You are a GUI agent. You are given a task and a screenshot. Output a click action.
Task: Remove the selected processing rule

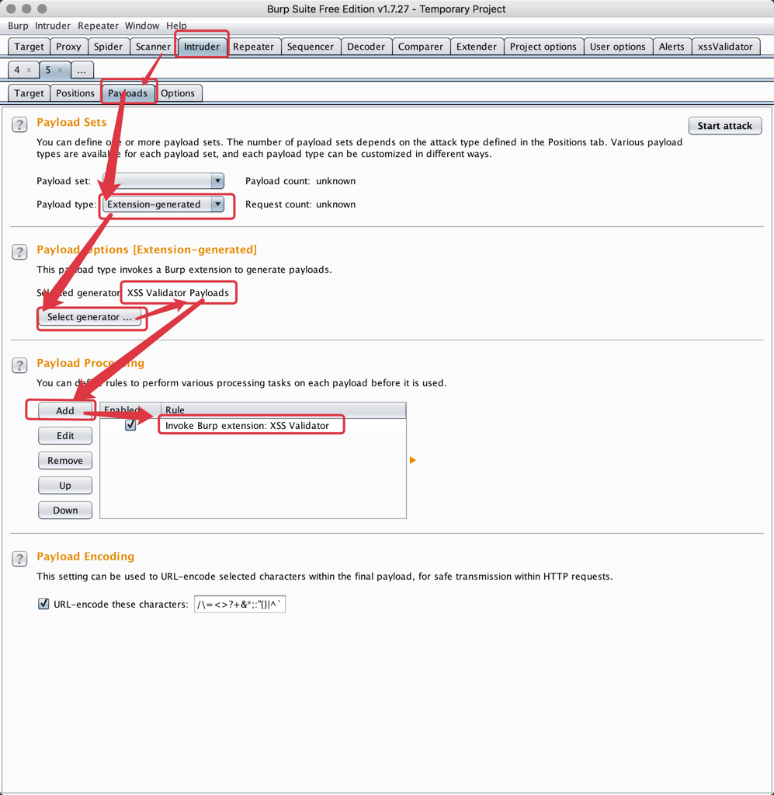click(x=65, y=460)
